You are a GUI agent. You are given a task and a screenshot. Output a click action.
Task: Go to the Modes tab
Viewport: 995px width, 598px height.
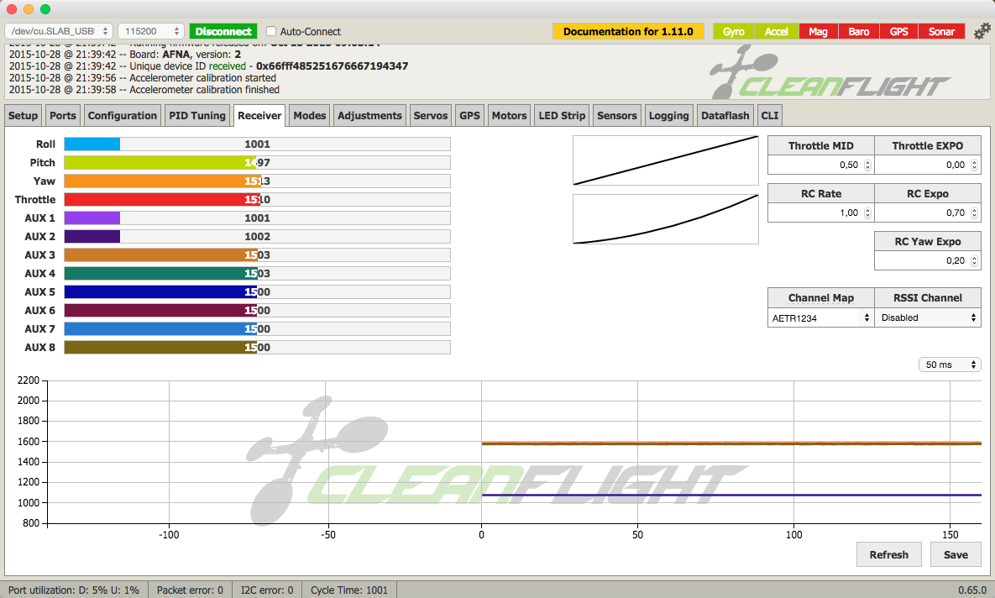[310, 116]
